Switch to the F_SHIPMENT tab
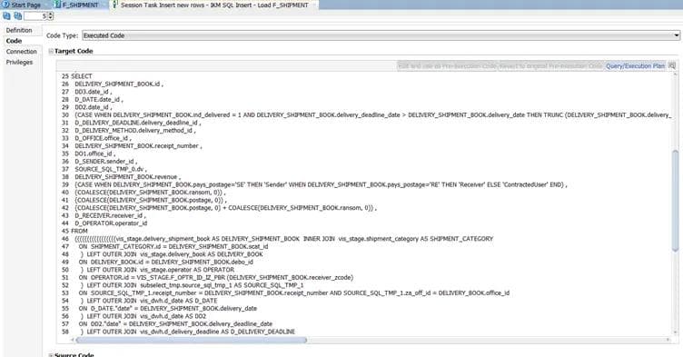This screenshot has height=357, width=683. 81,5
